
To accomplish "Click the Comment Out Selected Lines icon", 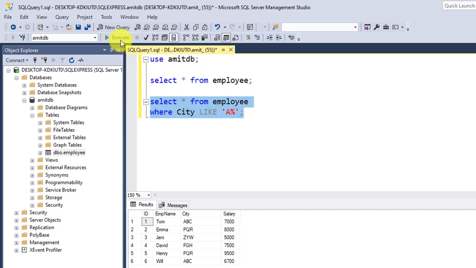I will tap(248, 37).
